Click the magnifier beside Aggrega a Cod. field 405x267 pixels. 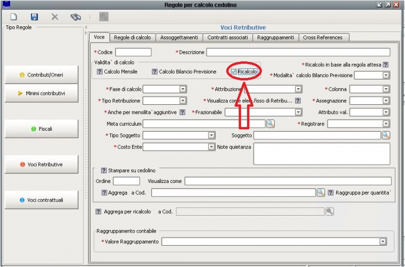pos(320,193)
